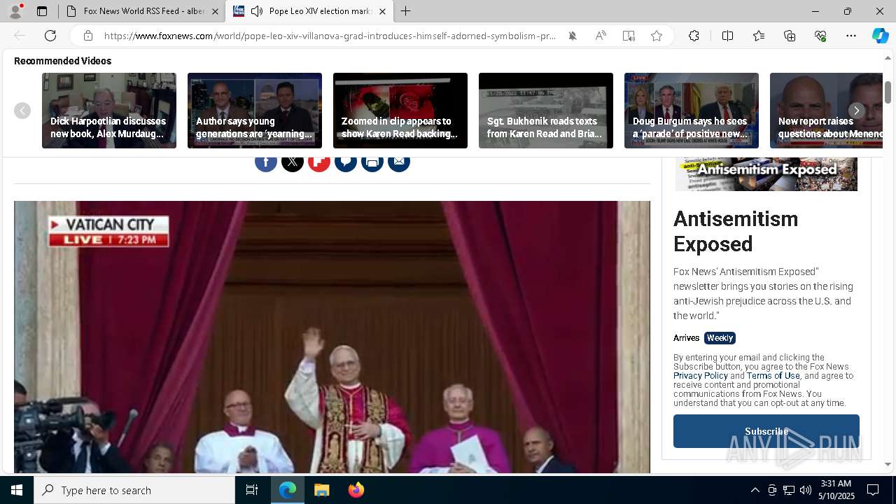This screenshot has height=504, width=896.
Task: Print article icon
Action: 372,162
